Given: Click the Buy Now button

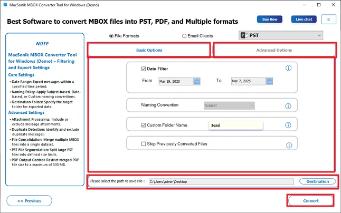Looking at the screenshot, I should (270, 20).
